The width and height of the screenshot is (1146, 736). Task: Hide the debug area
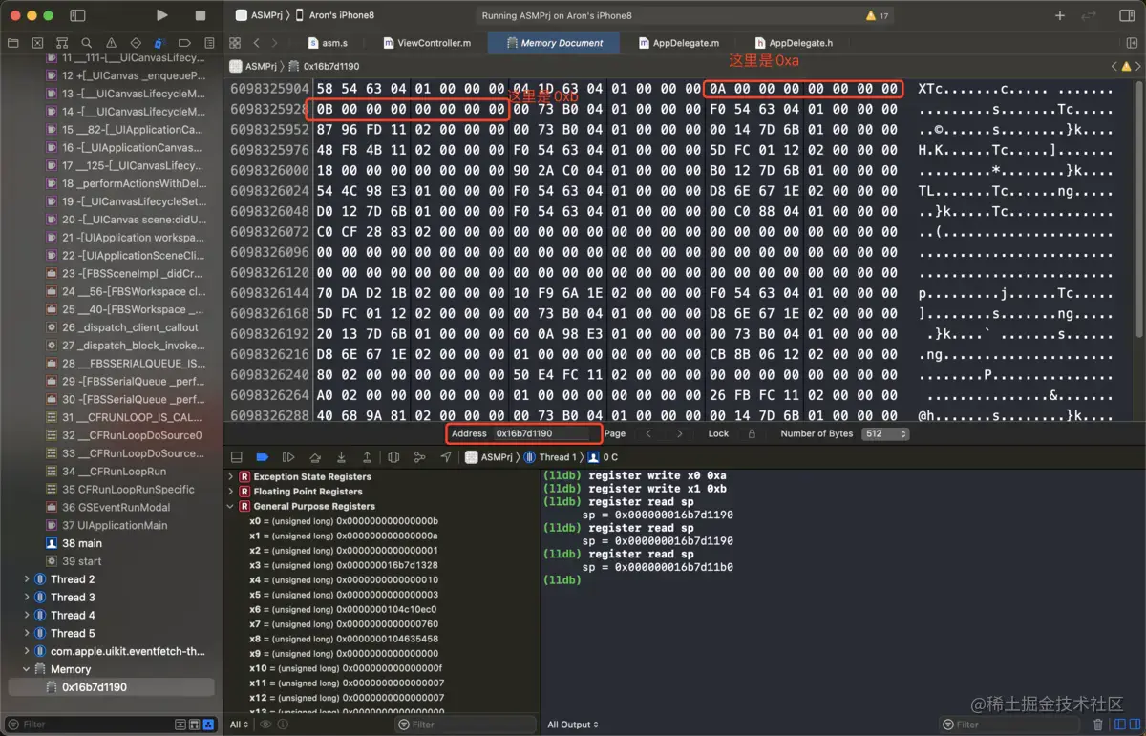point(237,457)
